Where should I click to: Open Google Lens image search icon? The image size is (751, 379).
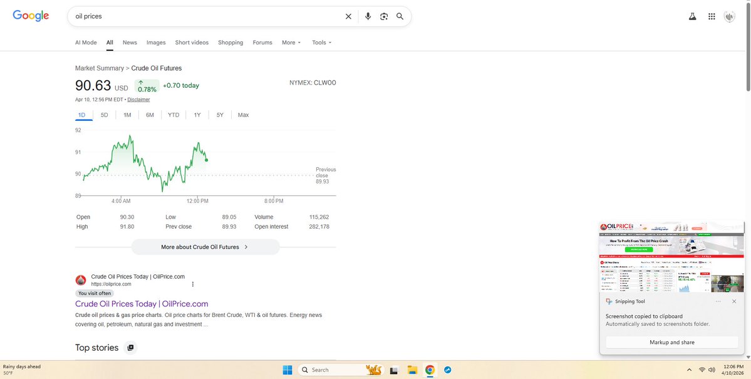pos(383,16)
